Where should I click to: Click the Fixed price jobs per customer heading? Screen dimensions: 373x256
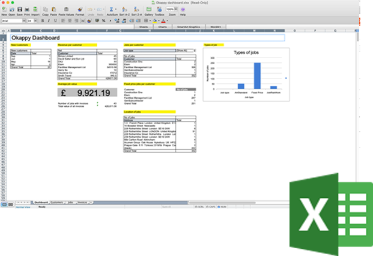point(150,84)
